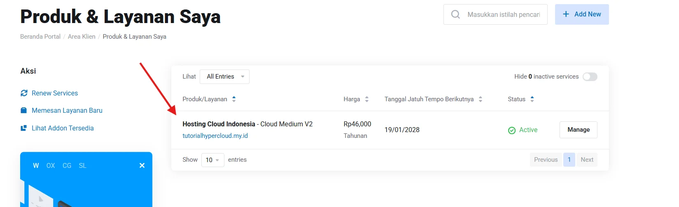The image size is (679, 207).
Task: Click the Next pagination button
Action: (x=587, y=160)
